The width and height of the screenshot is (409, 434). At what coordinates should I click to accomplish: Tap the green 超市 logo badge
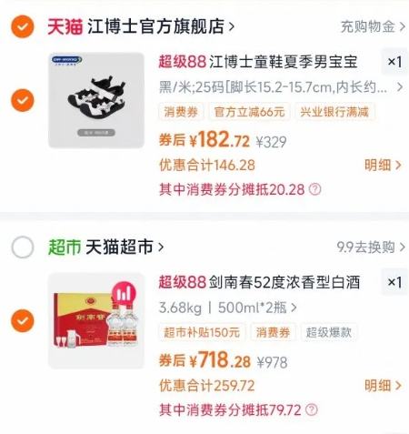(65, 247)
